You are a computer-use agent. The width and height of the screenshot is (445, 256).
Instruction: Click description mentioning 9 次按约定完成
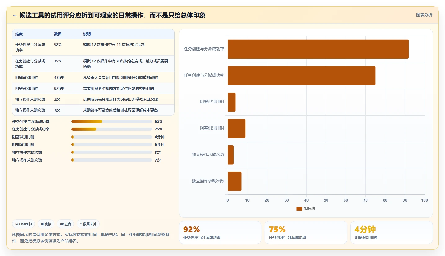126,64
